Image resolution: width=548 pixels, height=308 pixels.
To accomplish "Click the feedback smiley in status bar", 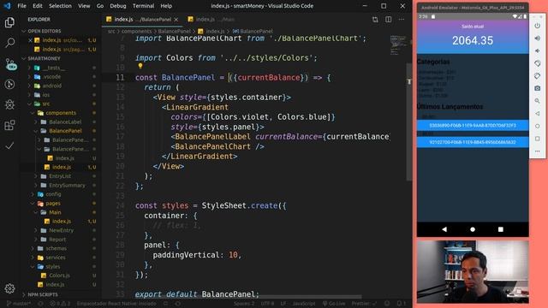I will click(x=387, y=304).
